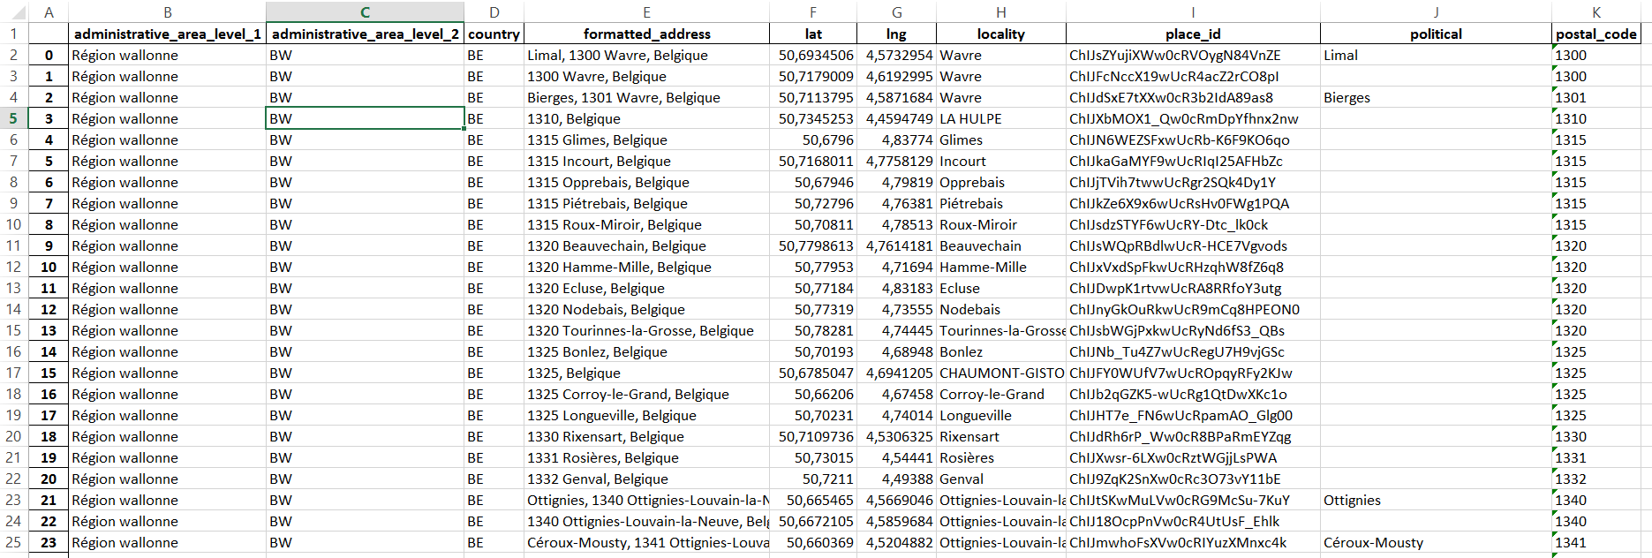This screenshot has height=558, width=1652.
Task: Select column F by its header letter
Action: (x=812, y=12)
